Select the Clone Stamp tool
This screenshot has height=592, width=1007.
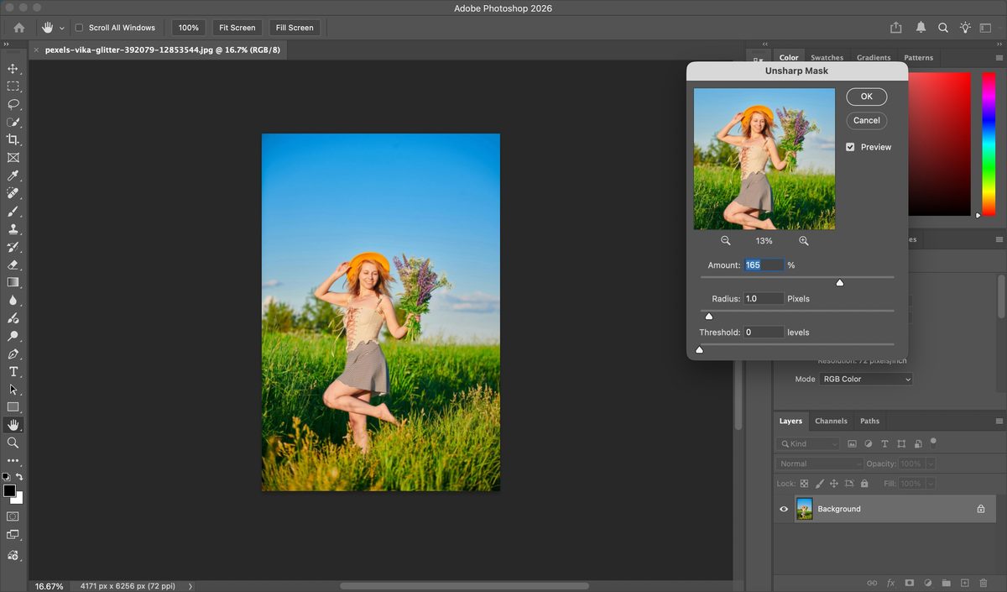pos(13,228)
